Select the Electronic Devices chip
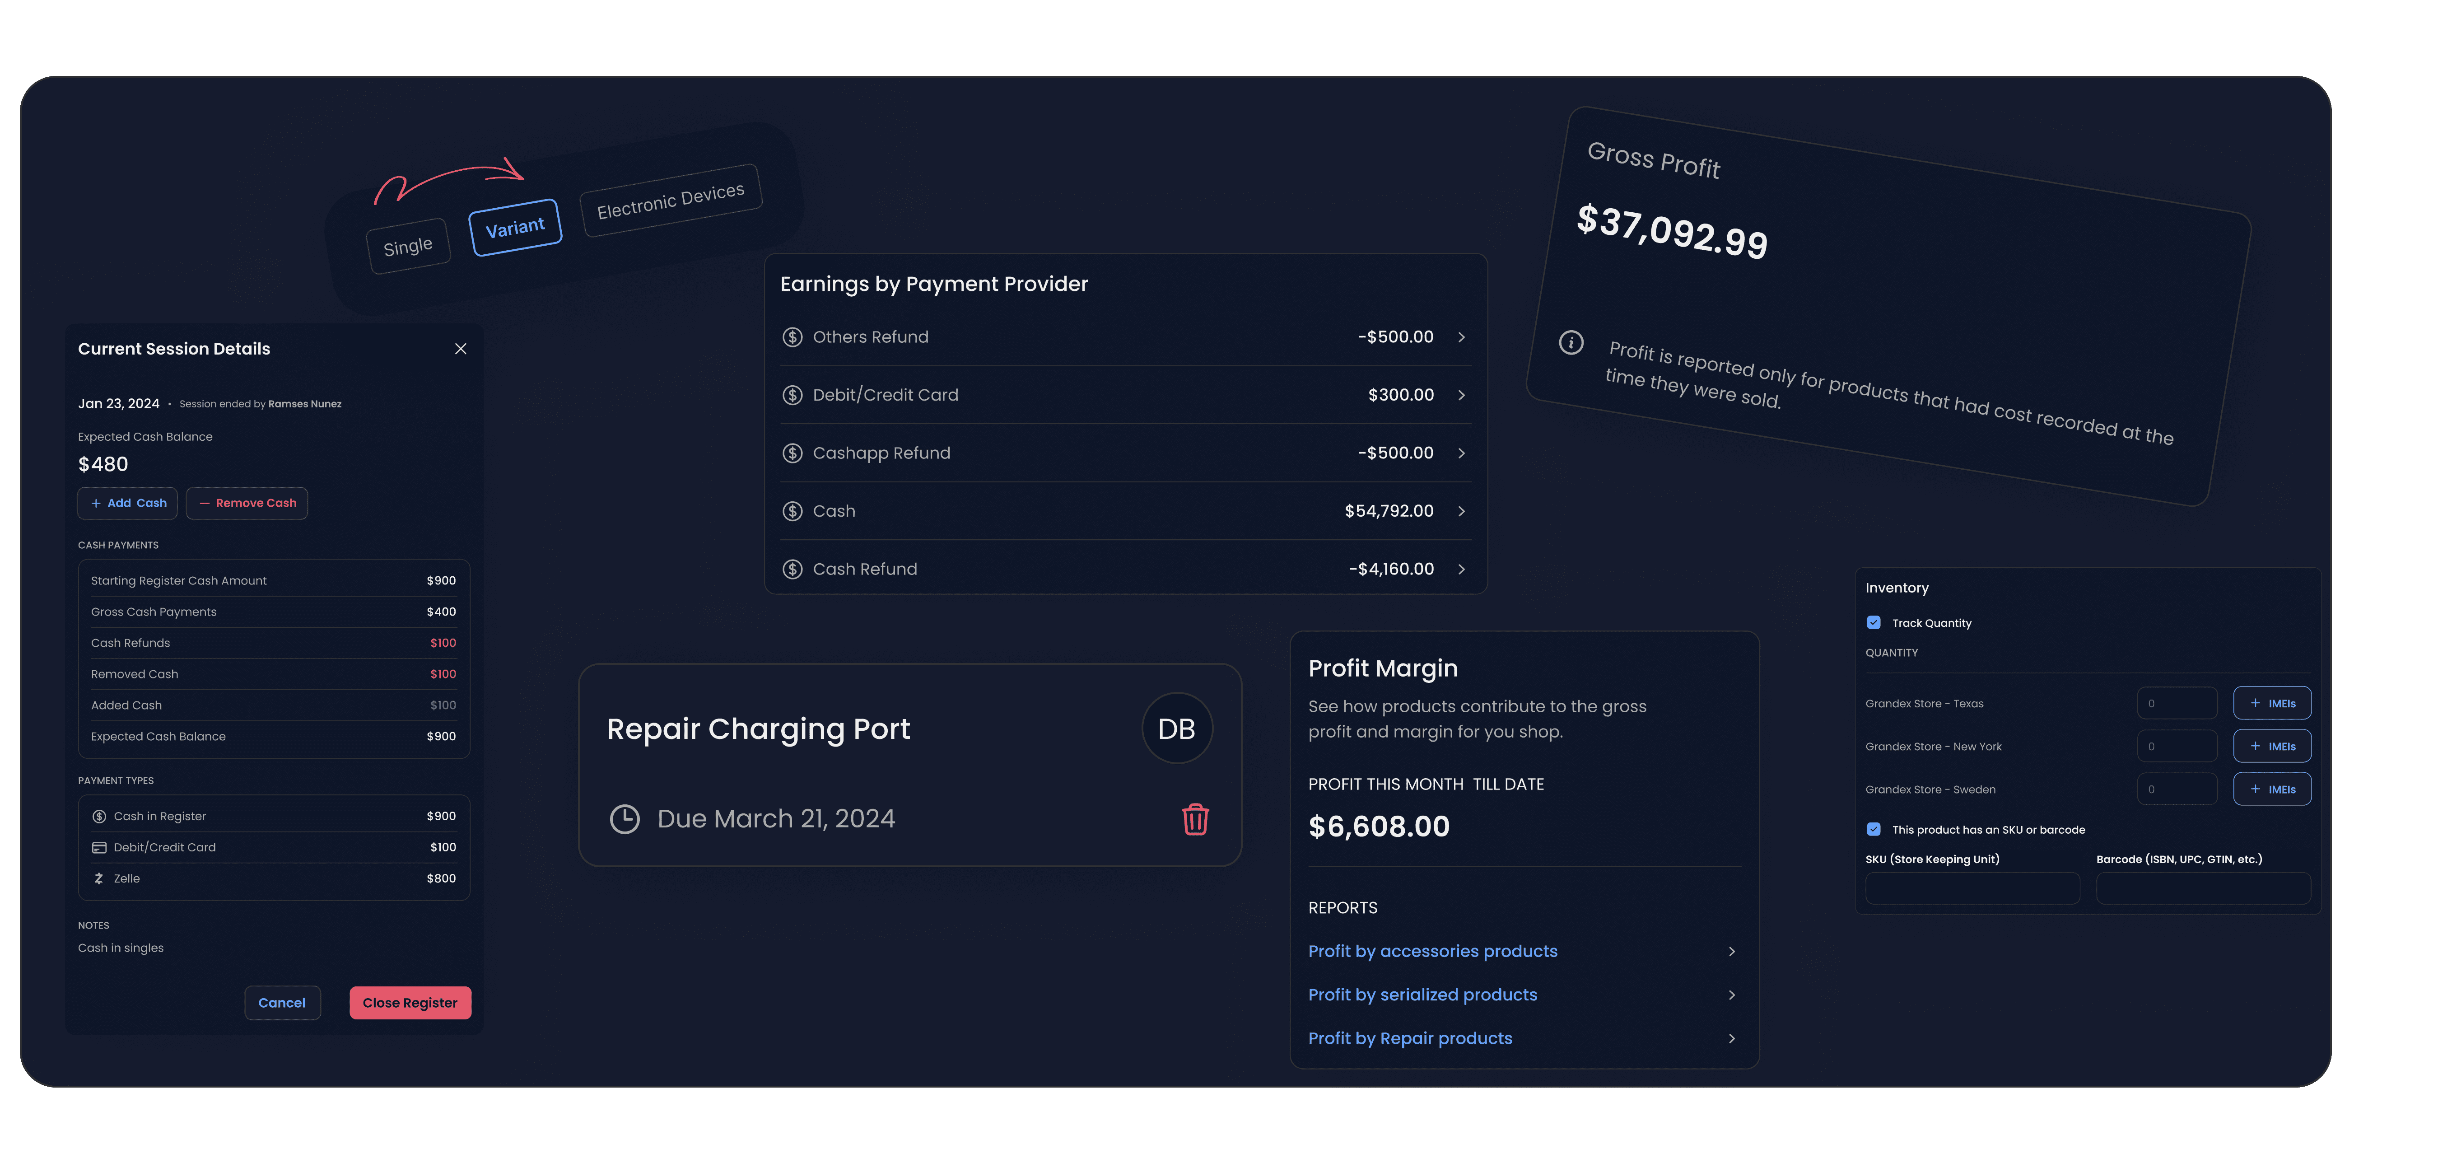The image size is (2438, 1149). click(x=670, y=201)
